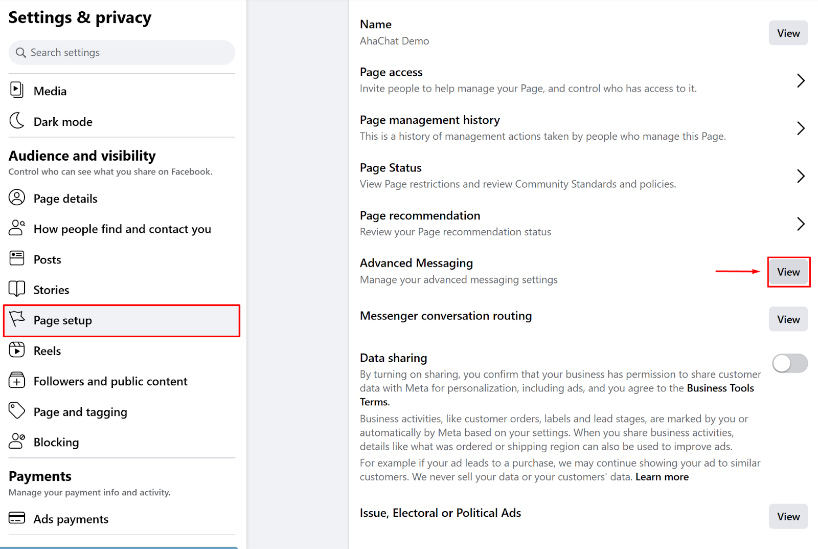818x549 pixels.
Task: Go to Page and tagging
Action: coord(122,412)
